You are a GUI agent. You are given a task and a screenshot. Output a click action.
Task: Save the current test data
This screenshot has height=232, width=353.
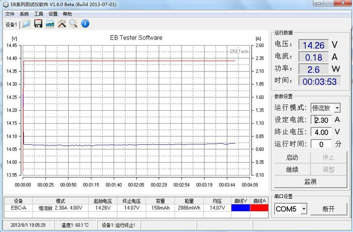click(37, 24)
